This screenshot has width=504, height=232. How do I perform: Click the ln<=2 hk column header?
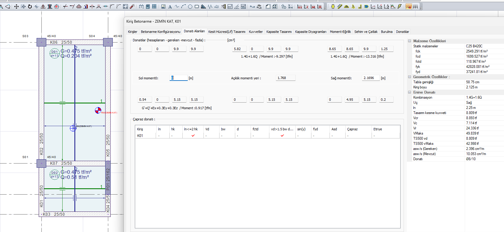click(193, 129)
